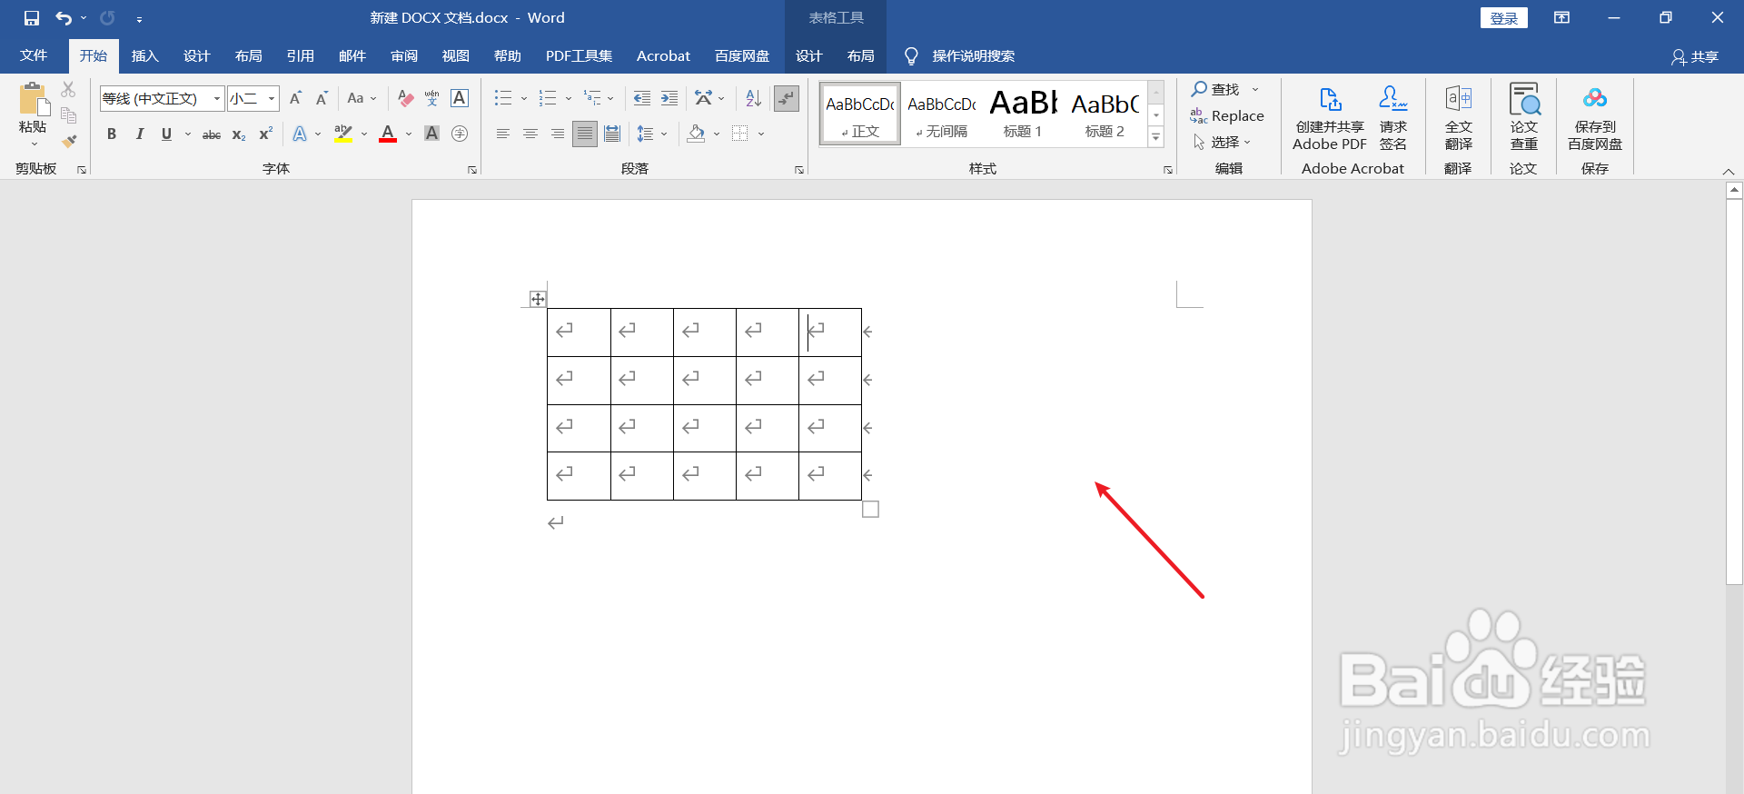1744x794 pixels.
Task: Insert enclosed character icon
Action: coord(460,134)
